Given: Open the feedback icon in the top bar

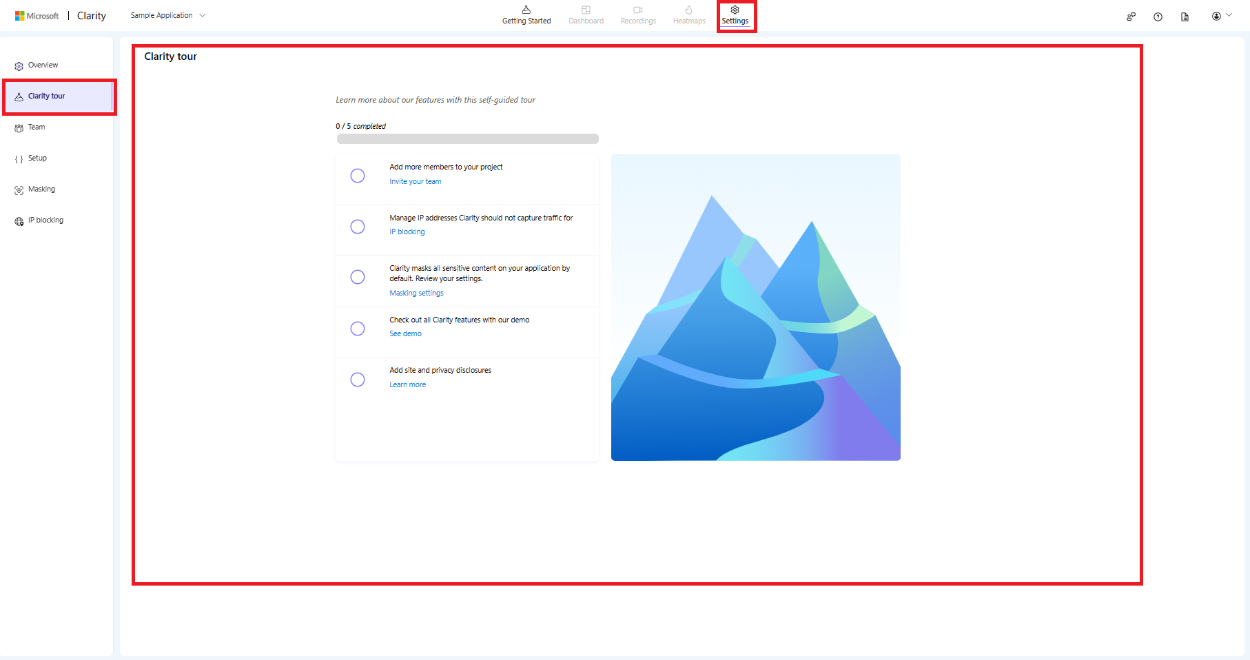Looking at the screenshot, I should tap(1131, 17).
